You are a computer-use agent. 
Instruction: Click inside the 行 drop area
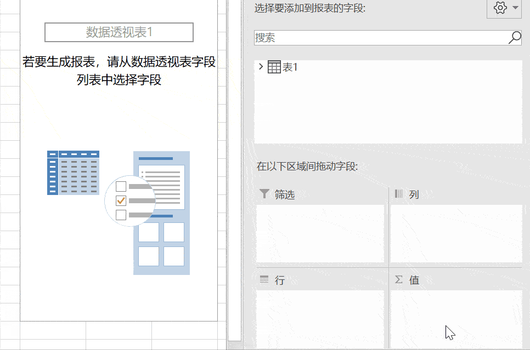pyautogui.click(x=320, y=319)
